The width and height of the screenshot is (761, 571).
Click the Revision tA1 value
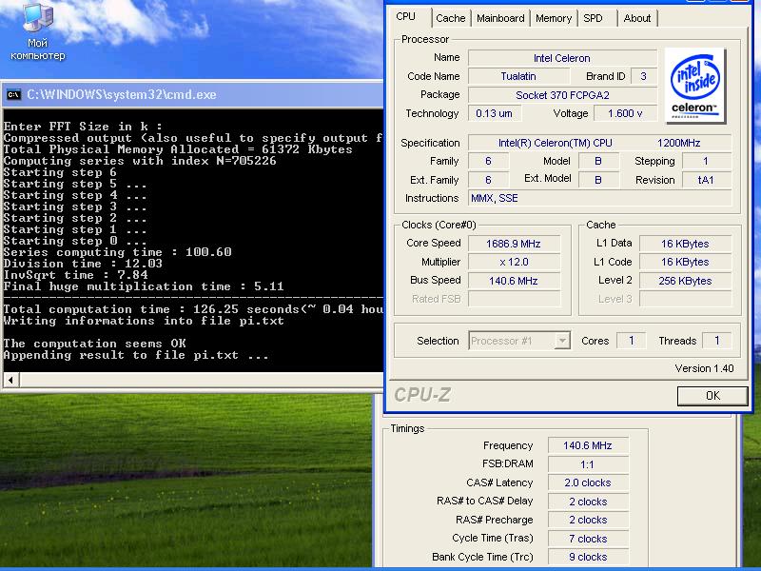(x=706, y=180)
